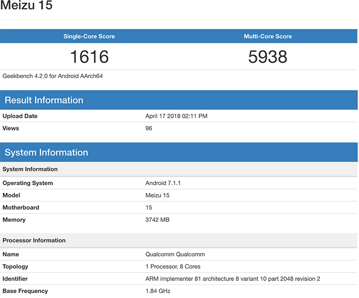Screen dimensions: 359x298
Task: Select the Meizu 15 model value
Action: click(x=158, y=195)
